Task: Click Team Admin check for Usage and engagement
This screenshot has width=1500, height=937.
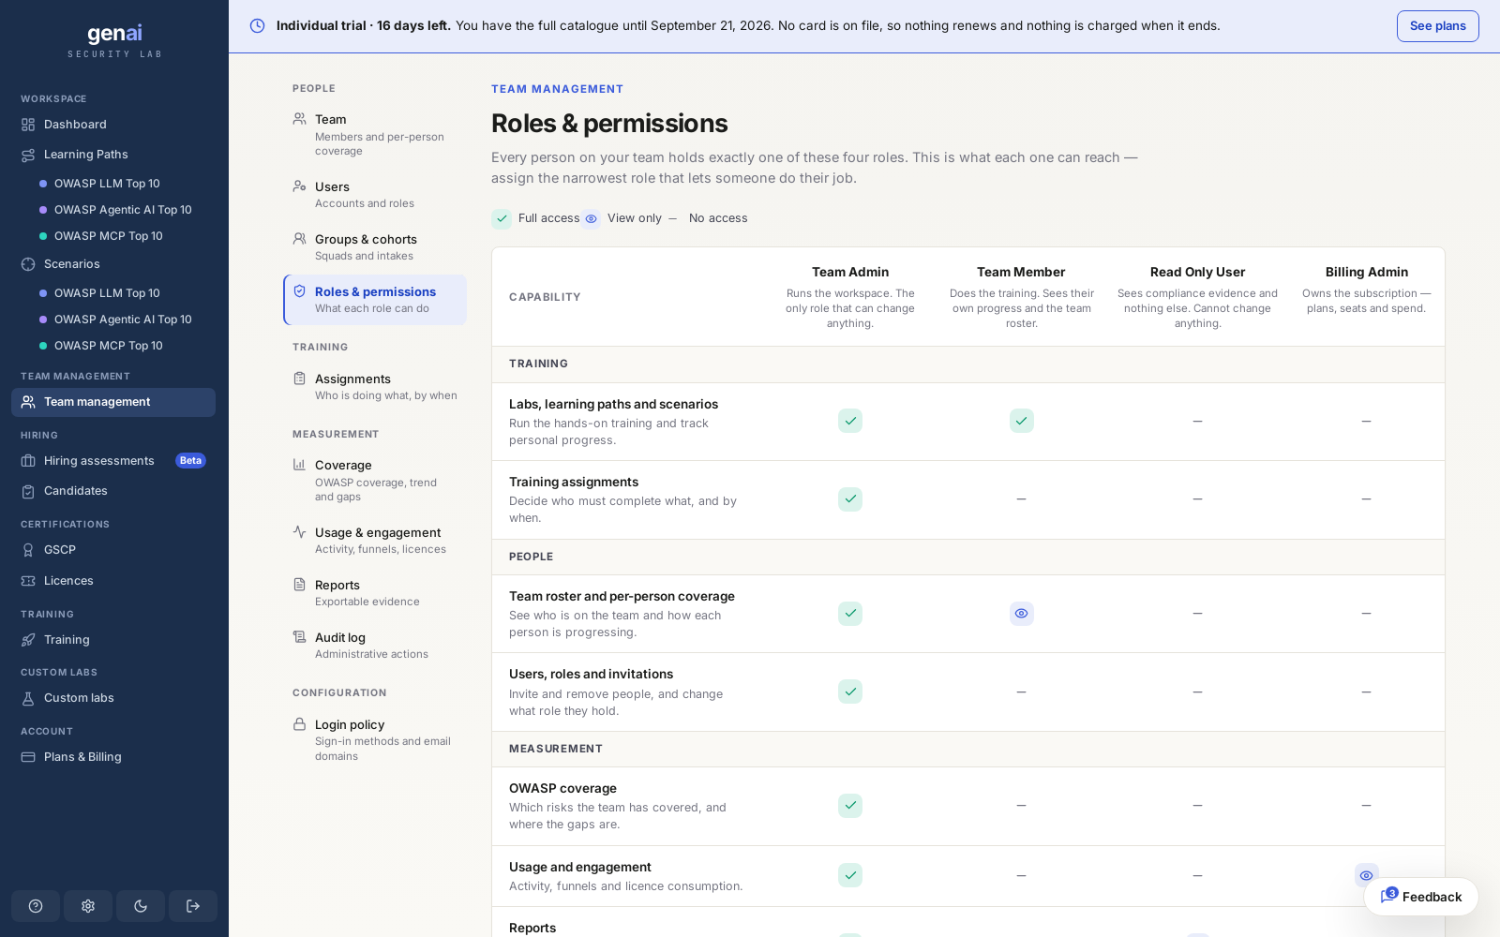Action: [x=850, y=875]
